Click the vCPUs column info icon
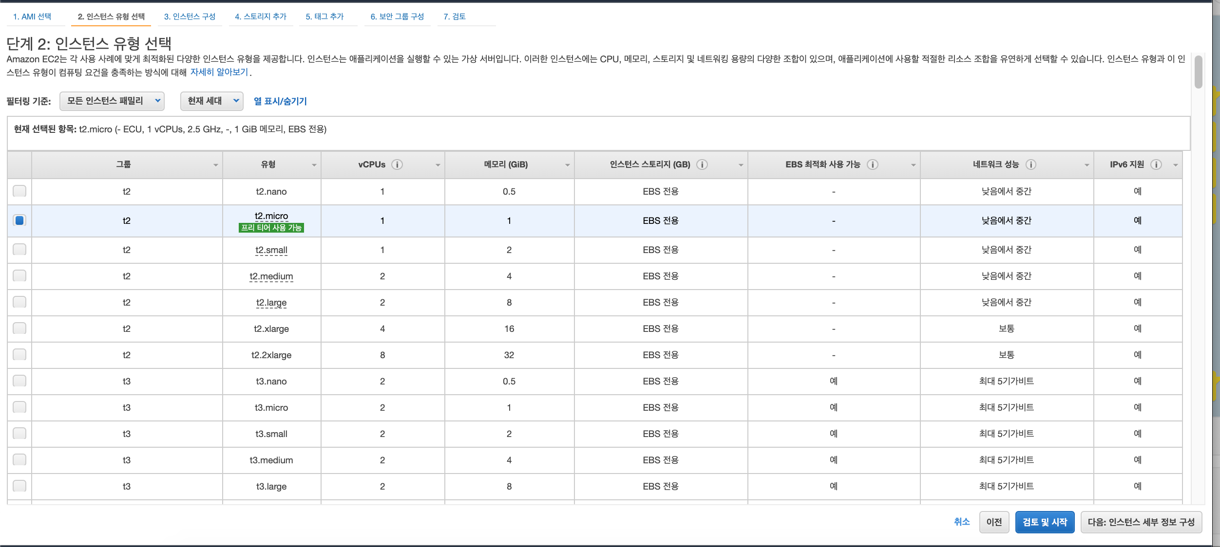Image resolution: width=1220 pixels, height=547 pixels. (x=397, y=164)
